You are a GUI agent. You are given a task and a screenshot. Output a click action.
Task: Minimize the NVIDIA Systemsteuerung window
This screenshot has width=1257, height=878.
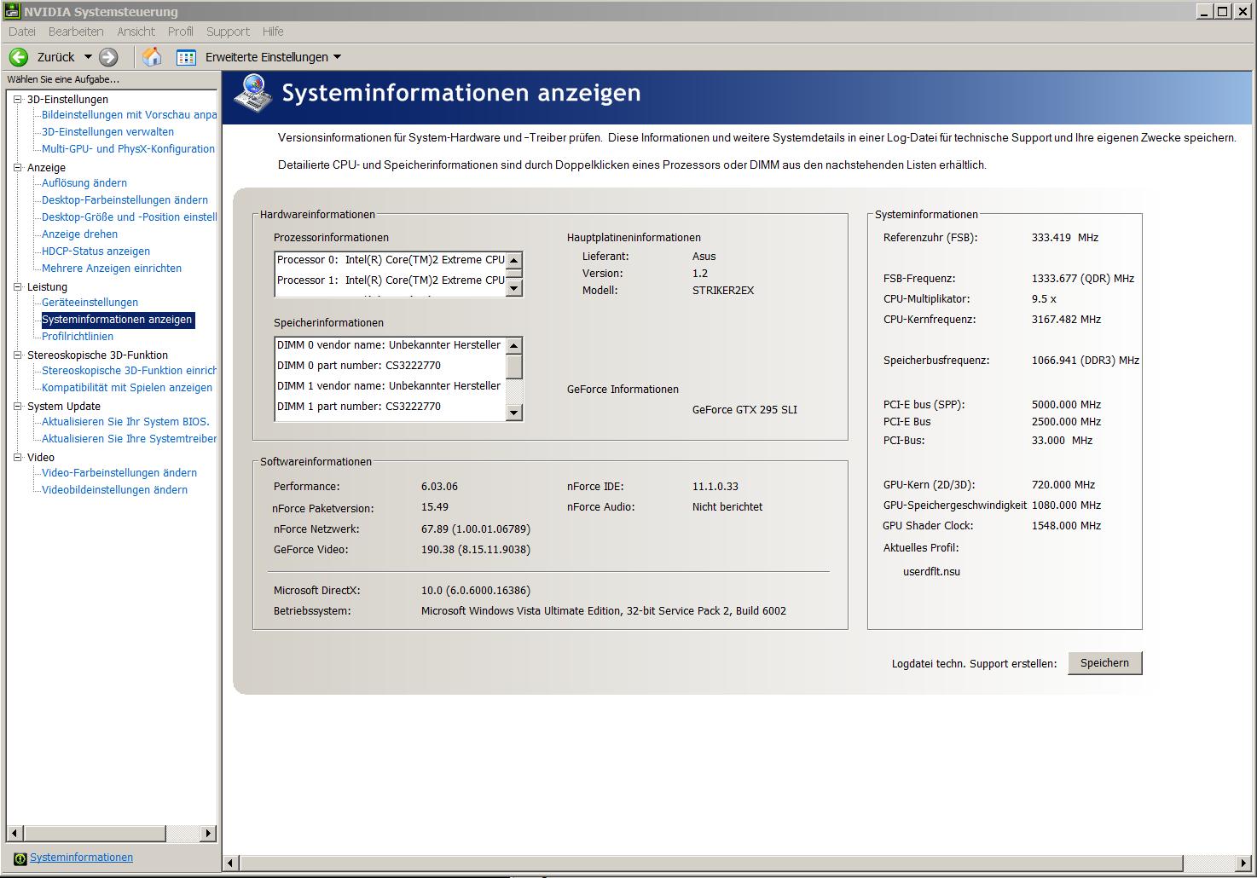(x=1204, y=11)
